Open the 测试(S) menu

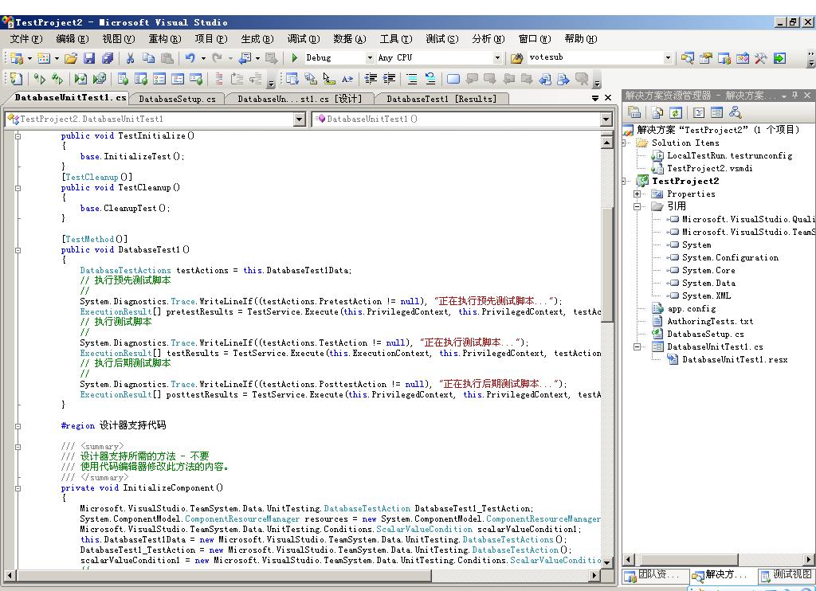(441, 38)
